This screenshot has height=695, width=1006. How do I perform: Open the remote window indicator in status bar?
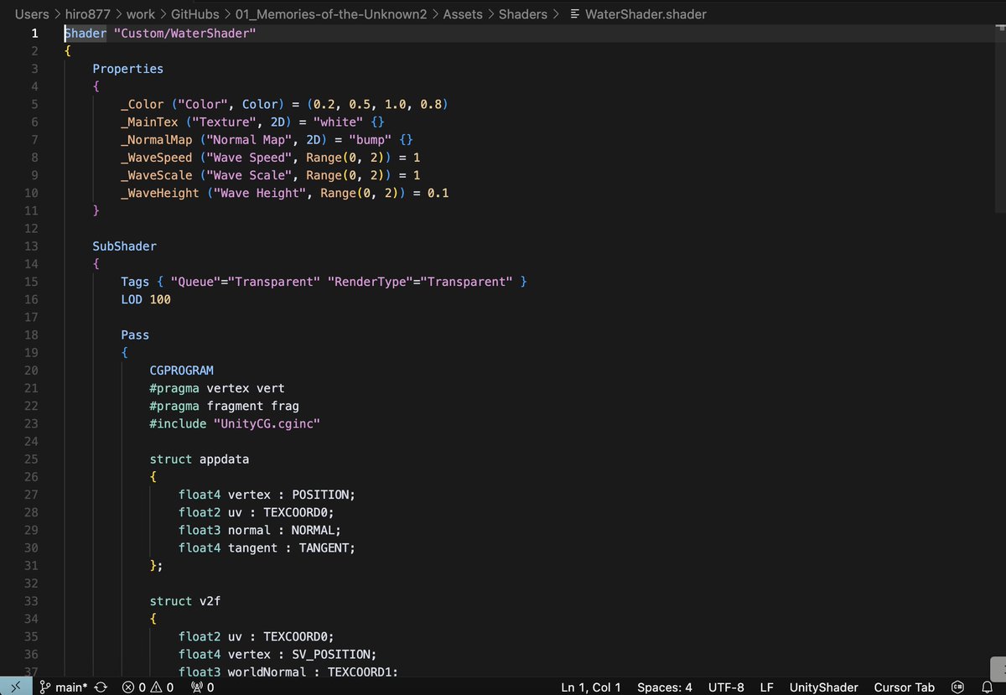coord(15,687)
